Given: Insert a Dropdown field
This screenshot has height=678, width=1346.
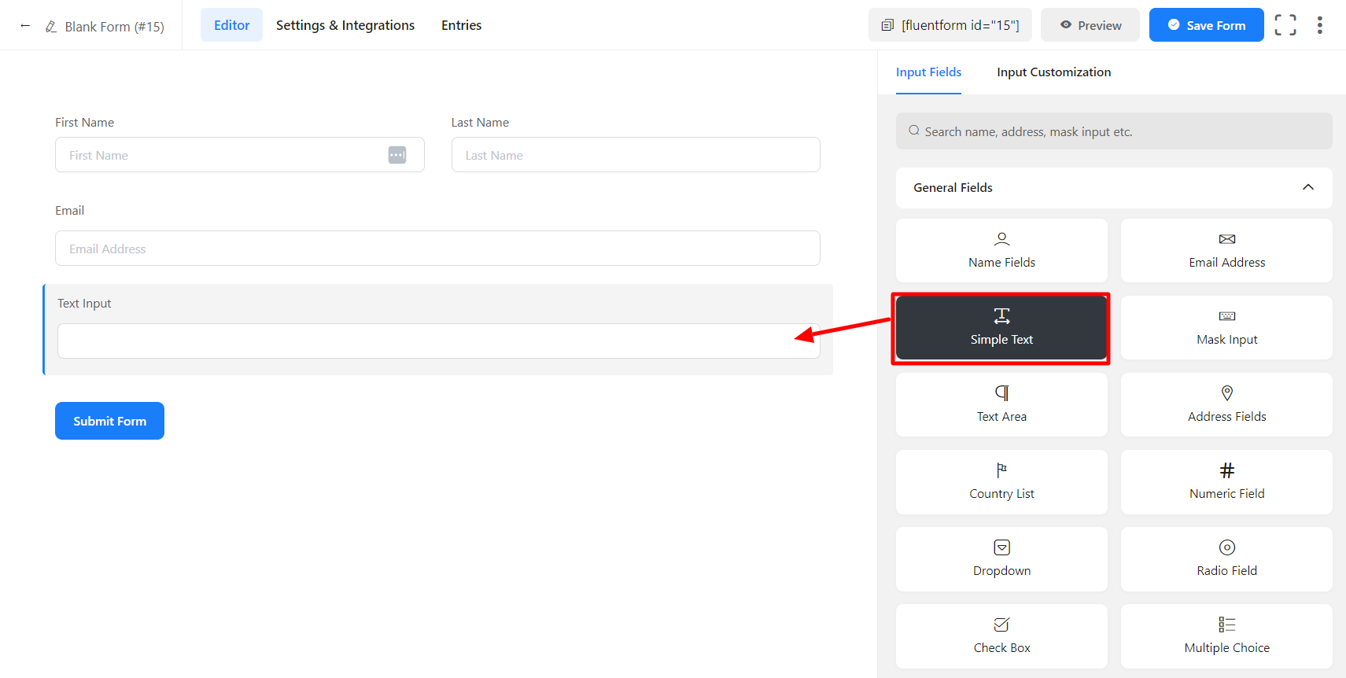Looking at the screenshot, I should tap(1001, 558).
